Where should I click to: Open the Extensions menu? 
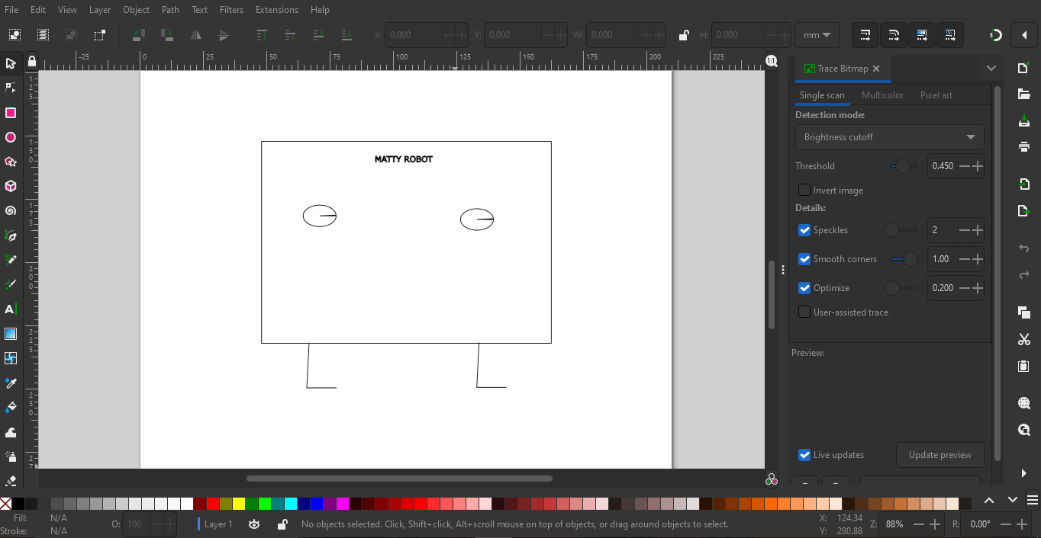coord(277,10)
